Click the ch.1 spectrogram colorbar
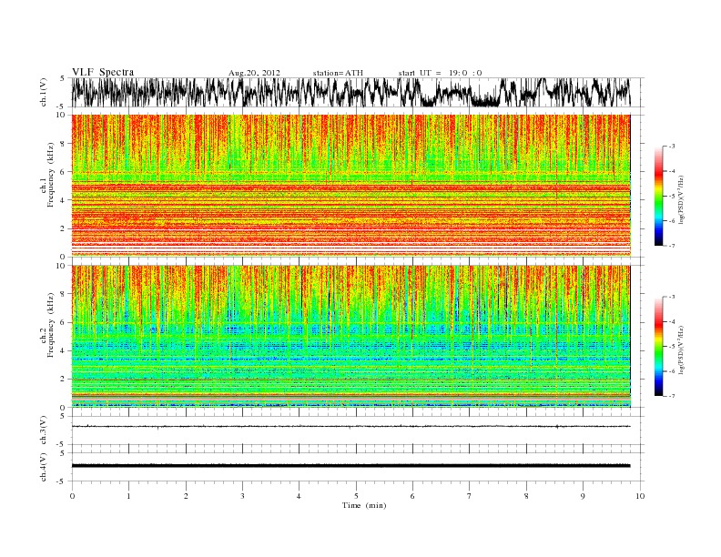721x557 pixels. click(658, 196)
